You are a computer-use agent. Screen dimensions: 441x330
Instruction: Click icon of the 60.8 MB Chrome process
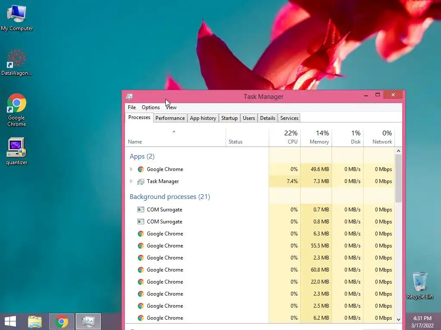pyautogui.click(x=141, y=270)
